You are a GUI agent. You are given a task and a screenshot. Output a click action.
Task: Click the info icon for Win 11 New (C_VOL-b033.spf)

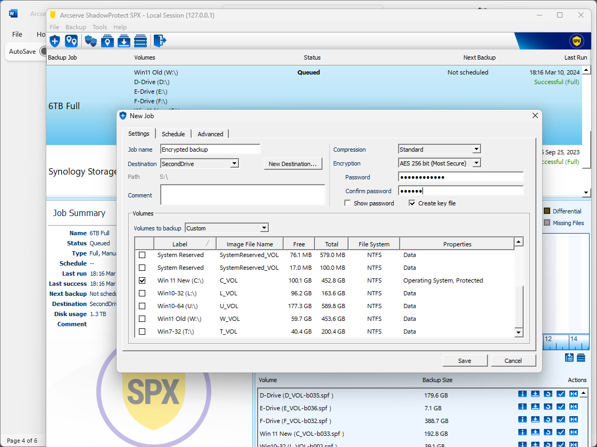(523, 432)
